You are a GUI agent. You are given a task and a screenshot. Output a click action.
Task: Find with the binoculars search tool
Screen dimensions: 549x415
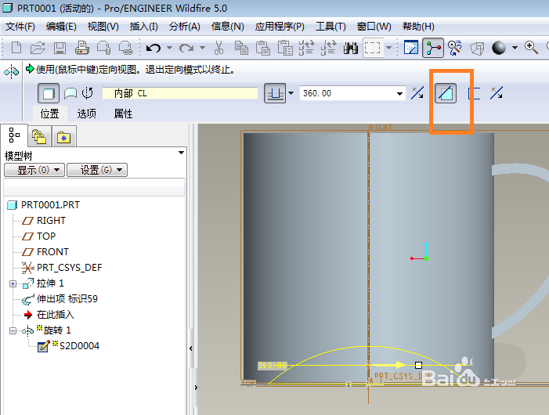pos(351,48)
